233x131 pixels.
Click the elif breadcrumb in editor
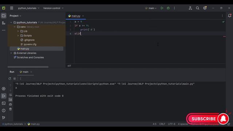coord(70,66)
